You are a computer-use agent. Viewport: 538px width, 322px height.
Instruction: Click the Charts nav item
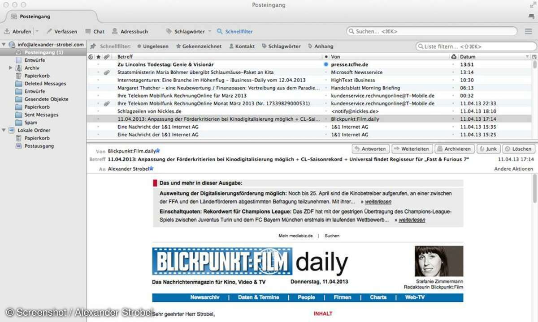point(378,297)
